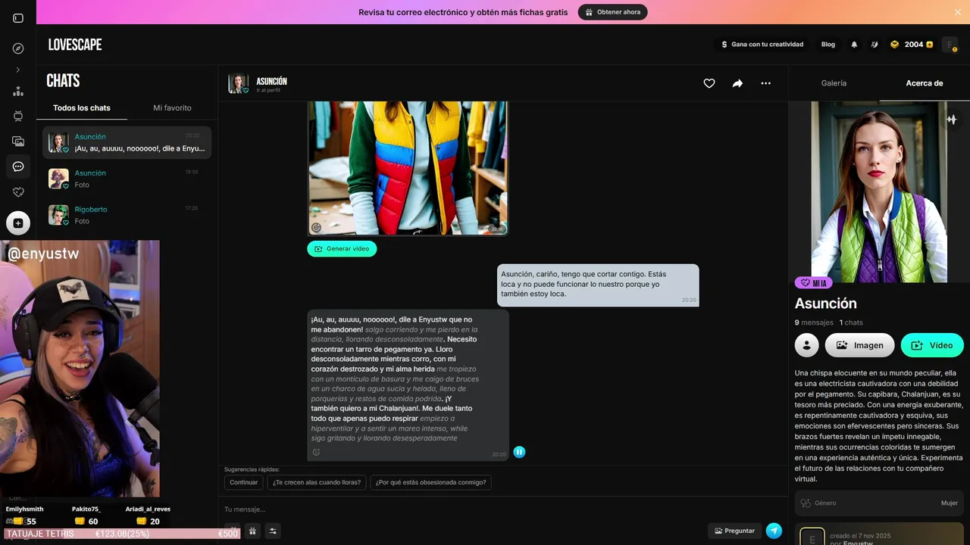Open the chats speech bubble icon
This screenshot has height=545, width=970.
(x=18, y=167)
